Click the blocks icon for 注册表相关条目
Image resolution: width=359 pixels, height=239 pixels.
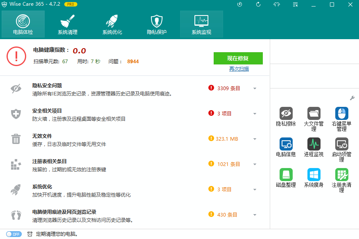point(16,164)
